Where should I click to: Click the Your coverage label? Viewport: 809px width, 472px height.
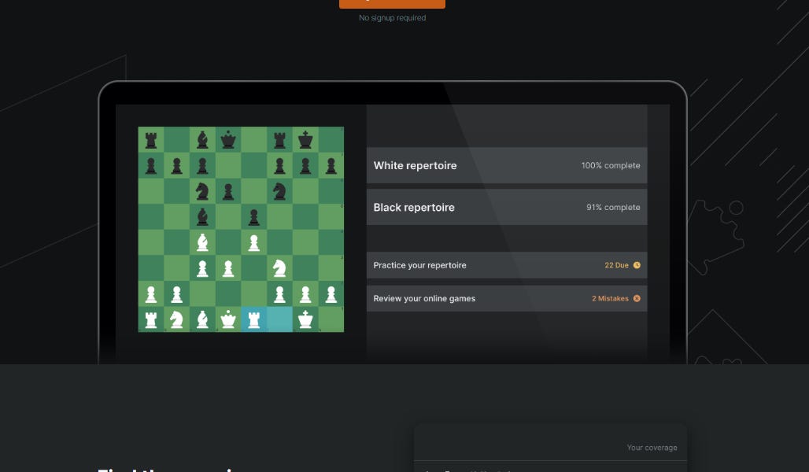652,447
